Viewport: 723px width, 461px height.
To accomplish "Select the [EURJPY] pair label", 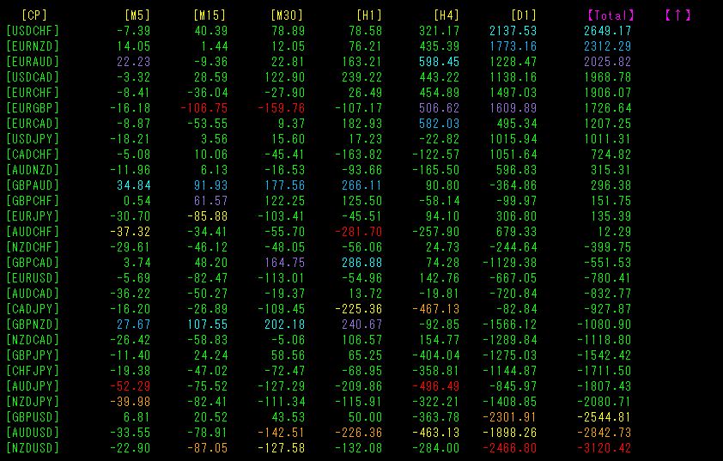I will 33,216.
